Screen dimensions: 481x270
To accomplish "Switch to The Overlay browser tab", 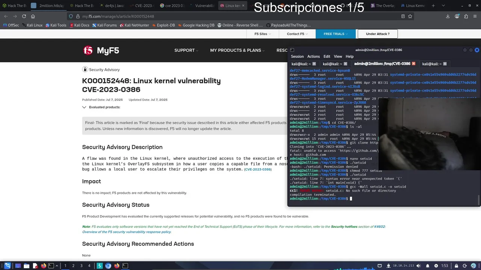I will [383, 6].
